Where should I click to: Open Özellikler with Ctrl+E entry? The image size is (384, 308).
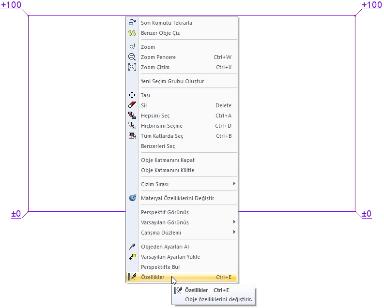pos(182,277)
